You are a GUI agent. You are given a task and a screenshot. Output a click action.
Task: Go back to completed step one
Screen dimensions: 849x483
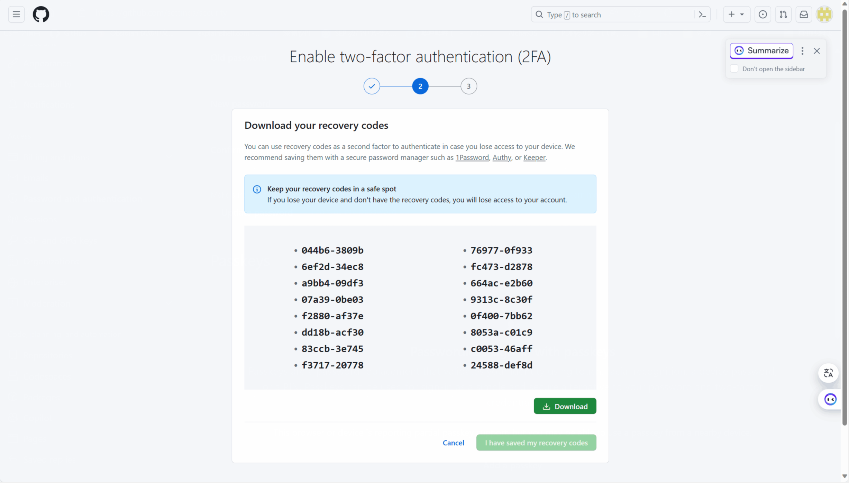pyautogui.click(x=372, y=86)
